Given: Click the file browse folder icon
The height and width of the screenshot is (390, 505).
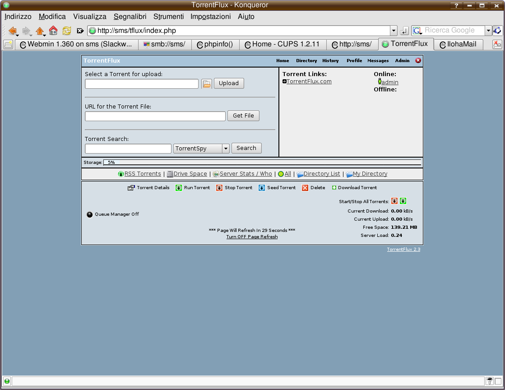Looking at the screenshot, I should point(207,83).
